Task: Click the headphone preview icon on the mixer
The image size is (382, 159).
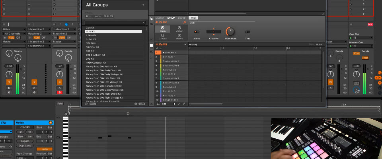Action: click(x=358, y=91)
